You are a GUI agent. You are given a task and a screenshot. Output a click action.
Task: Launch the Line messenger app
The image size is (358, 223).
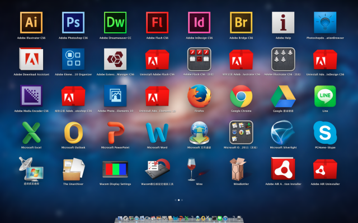click(x=325, y=96)
